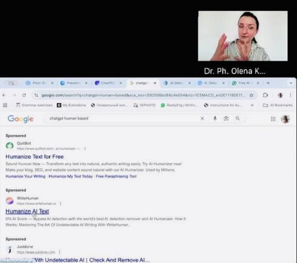Switch to the Free AI tab
The height and width of the screenshot is (263, 297).
tap(243, 83)
